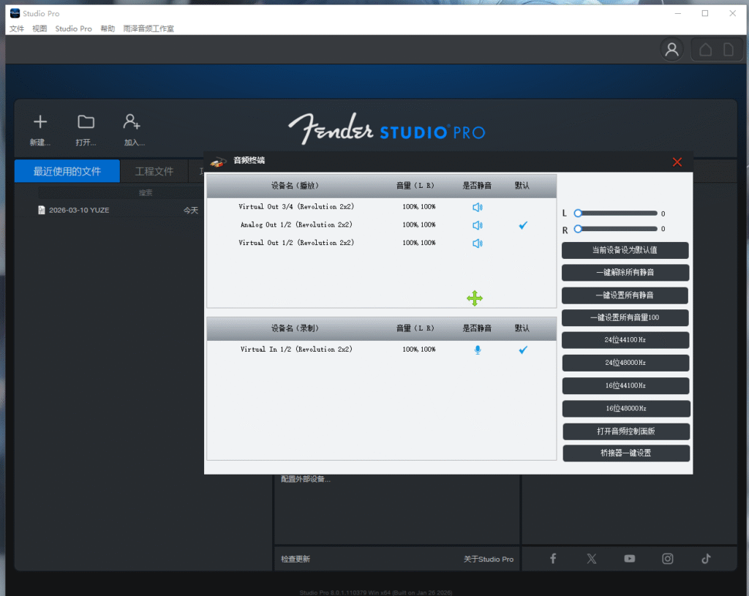Open the YouTube icon
The image size is (749, 596).
[629, 558]
